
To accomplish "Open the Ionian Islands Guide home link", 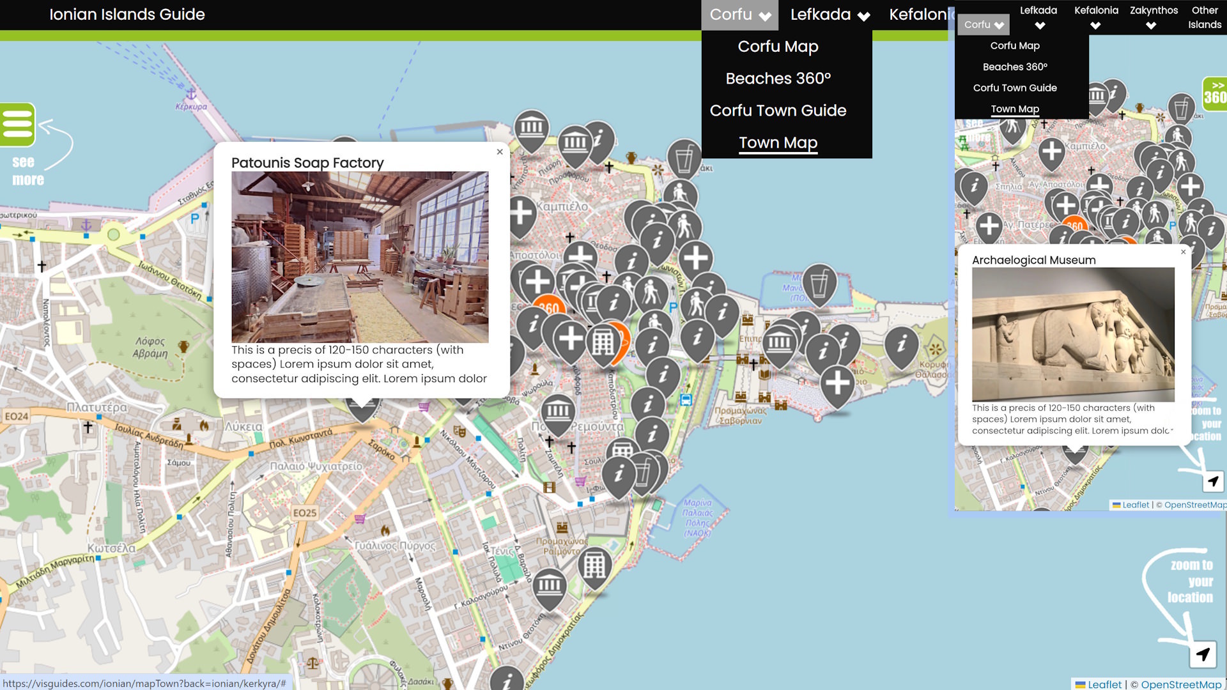I will coord(127,15).
